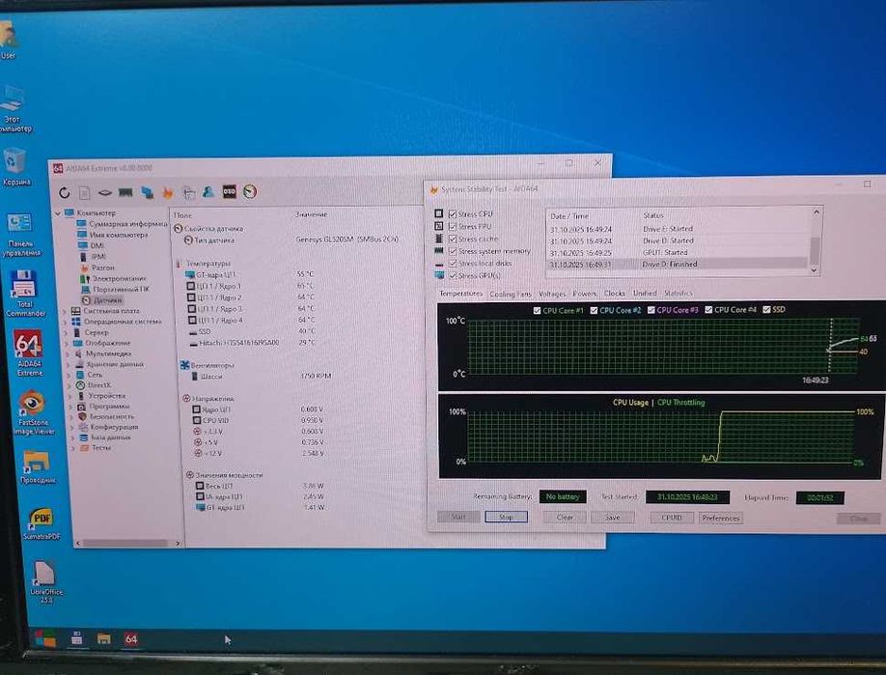The width and height of the screenshot is (886, 675).
Task: Switch to the Cooling Fans tab
Action: 511,294
